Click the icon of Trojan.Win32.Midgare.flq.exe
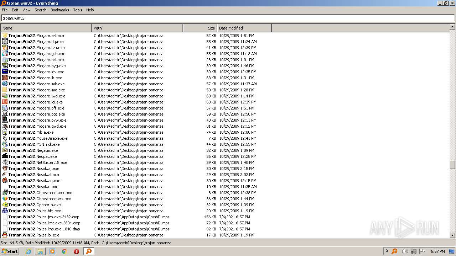Image resolution: width=456 pixels, height=256 pixels. tap(5, 42)
